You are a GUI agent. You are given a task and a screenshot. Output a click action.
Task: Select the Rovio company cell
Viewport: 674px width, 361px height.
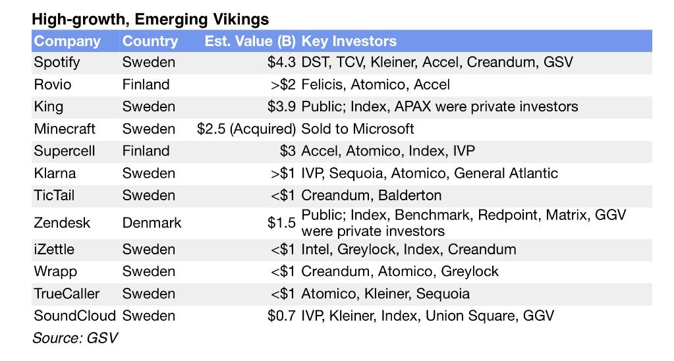click(53, 84)
